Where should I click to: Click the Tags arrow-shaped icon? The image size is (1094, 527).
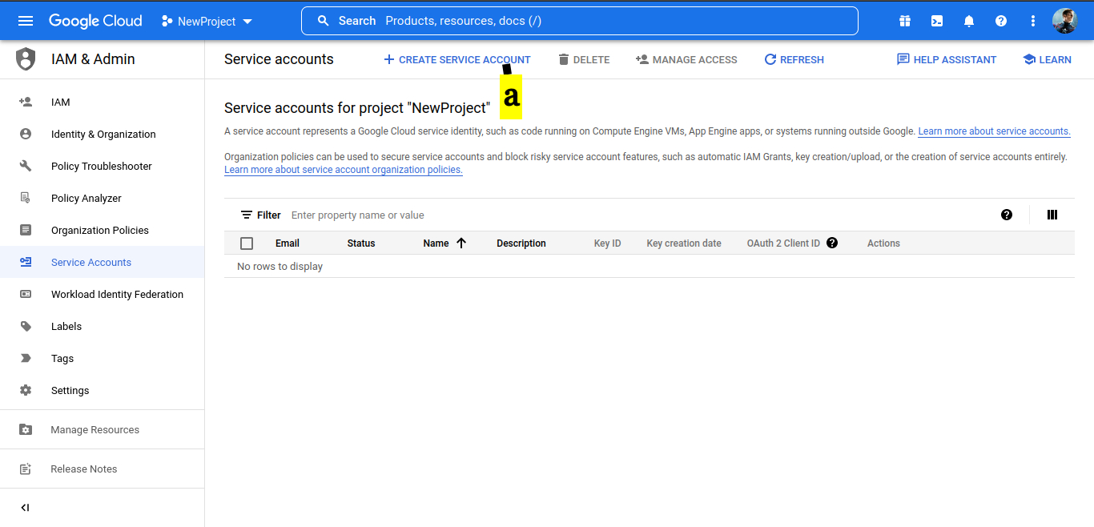coord(26,358)
